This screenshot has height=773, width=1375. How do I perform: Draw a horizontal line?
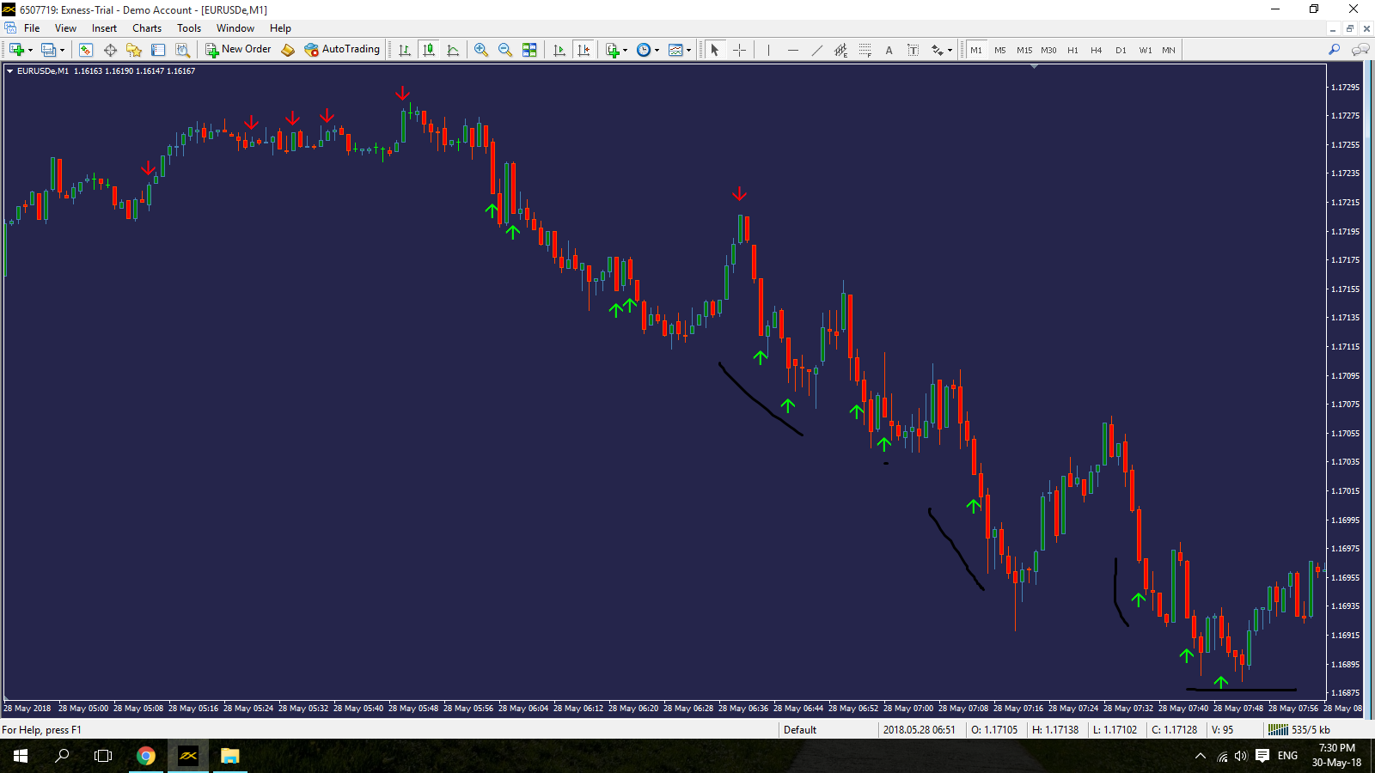(792, 50)
